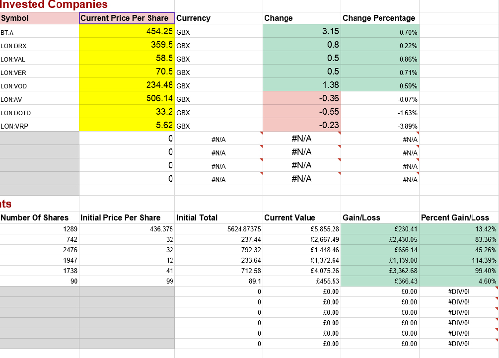The height and width of the screenshot is (358, 499).
Task: Select the £5,855.28 Current Value cell
Action: [x=301, y=228]
